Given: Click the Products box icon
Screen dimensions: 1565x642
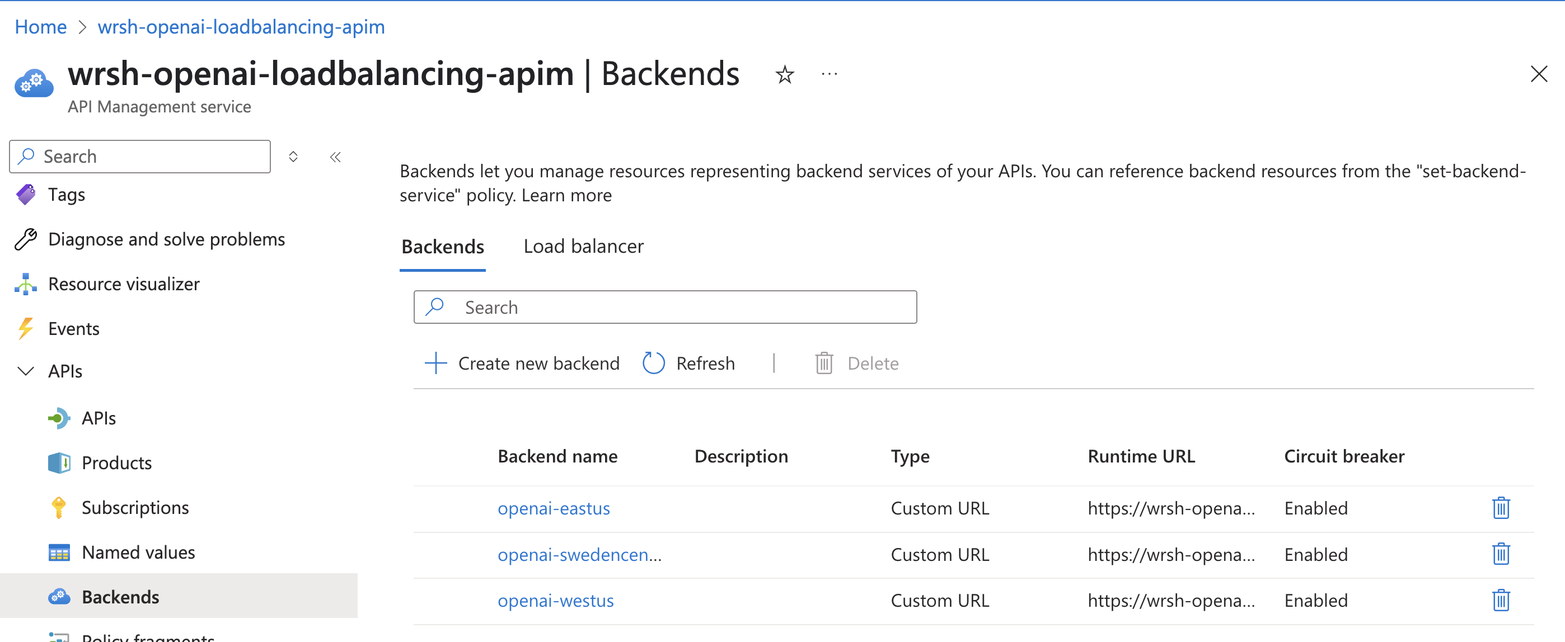Looking at the screenshot, I should (x=59, y=463).
